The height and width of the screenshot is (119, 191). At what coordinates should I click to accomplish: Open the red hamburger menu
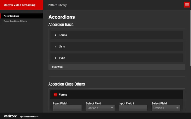tap(187, 5)
